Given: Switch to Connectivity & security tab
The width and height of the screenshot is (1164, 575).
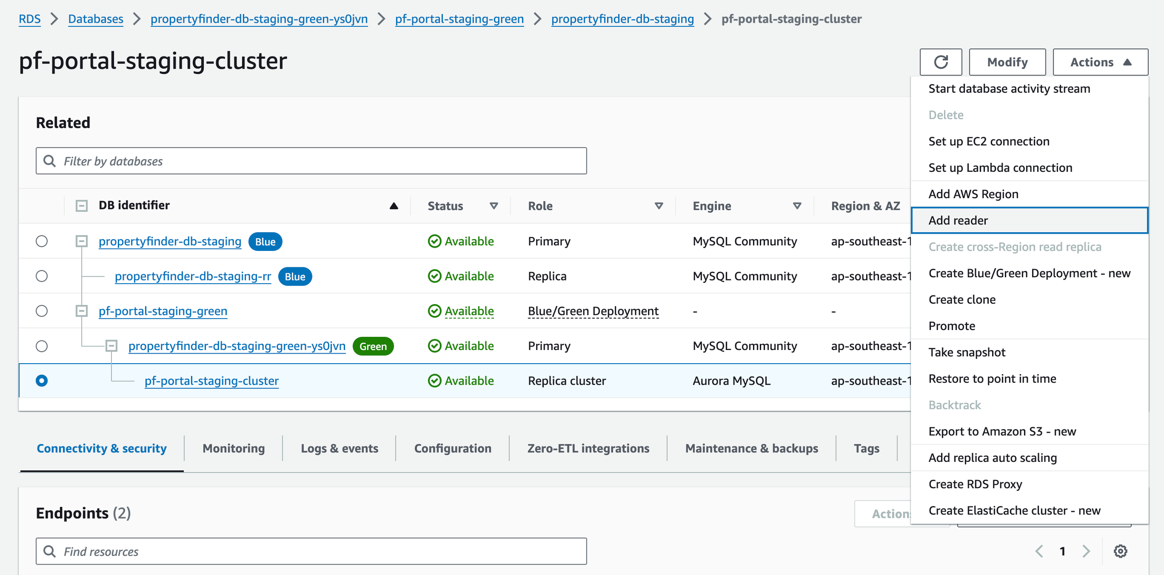Looking at the screenshot, I should (x=102, y=448).
